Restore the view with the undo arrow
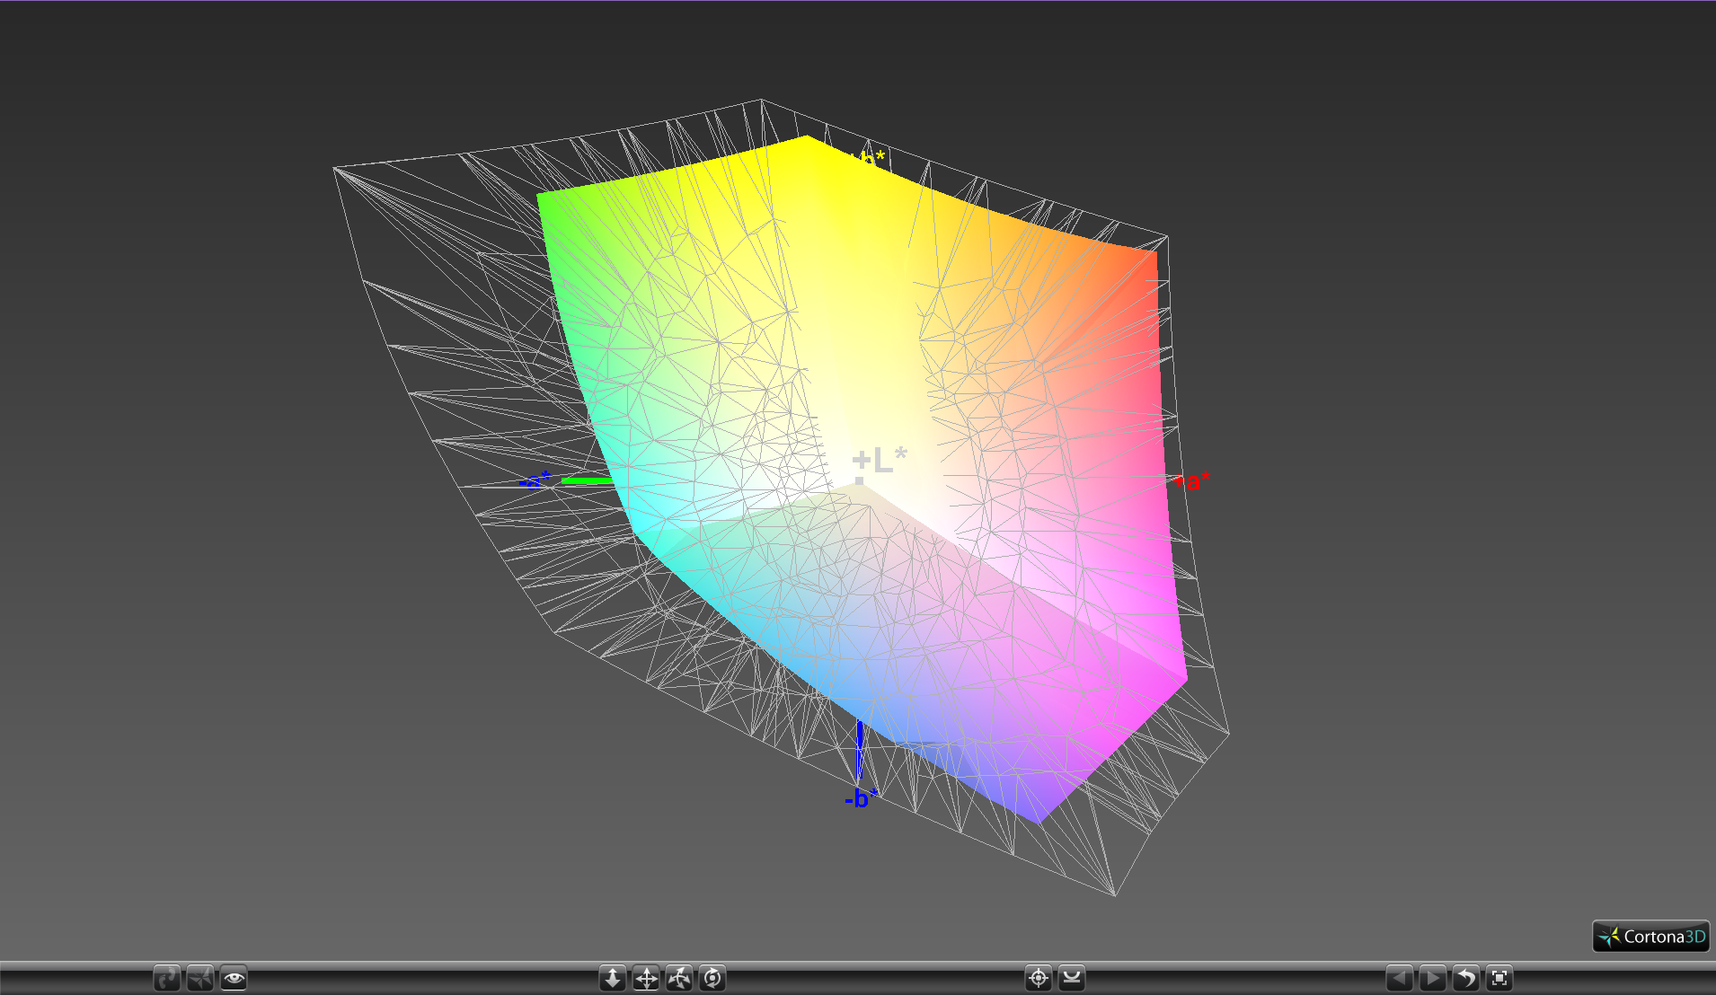 [1465, 978]
